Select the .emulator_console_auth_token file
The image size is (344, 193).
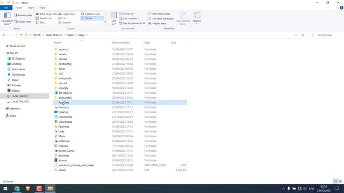pyautogui.click(x=120, y=165)
